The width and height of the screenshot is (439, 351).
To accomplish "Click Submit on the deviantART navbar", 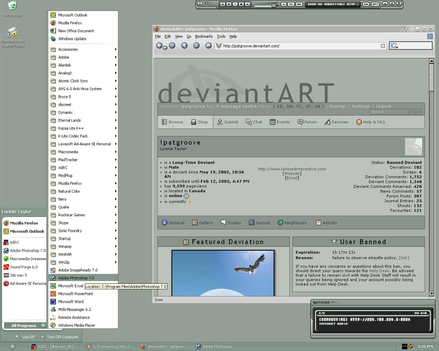I will pos(228,122).
